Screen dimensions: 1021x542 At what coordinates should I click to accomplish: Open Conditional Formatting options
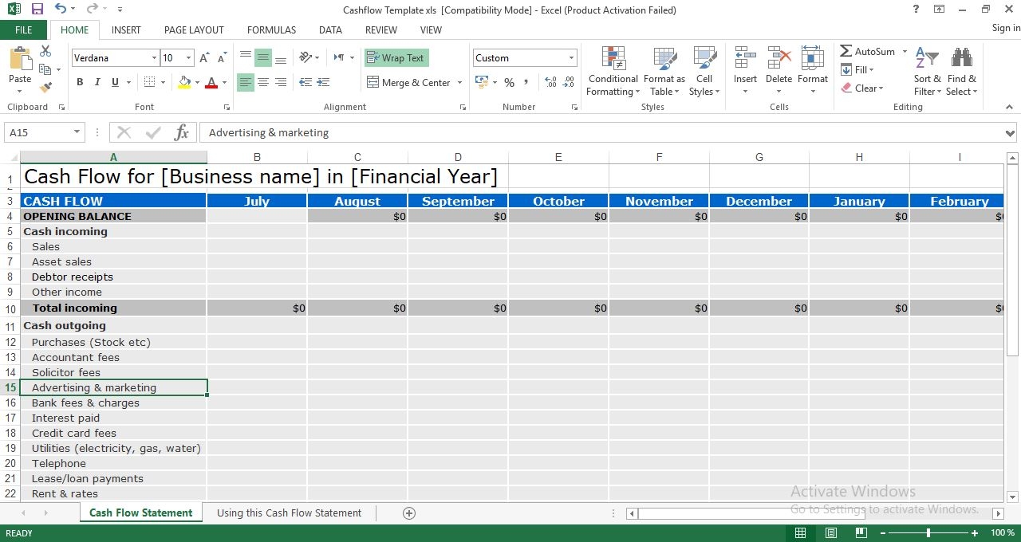point(613,71)
